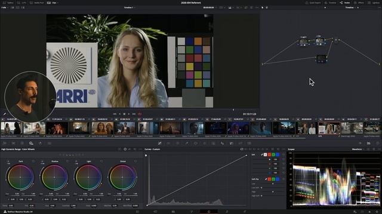Click the Quick Export button
382x214 pixels.
click(313, 2)
